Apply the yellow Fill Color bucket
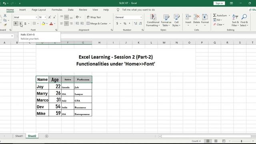Image resolution: width=256 pixels, height=144 pixels. (x=44, y=24)
